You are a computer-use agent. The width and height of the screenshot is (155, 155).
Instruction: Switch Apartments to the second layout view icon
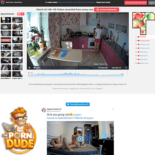click(x=23, y=14)
